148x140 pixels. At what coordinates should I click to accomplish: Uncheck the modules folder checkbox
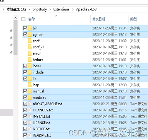25,97
